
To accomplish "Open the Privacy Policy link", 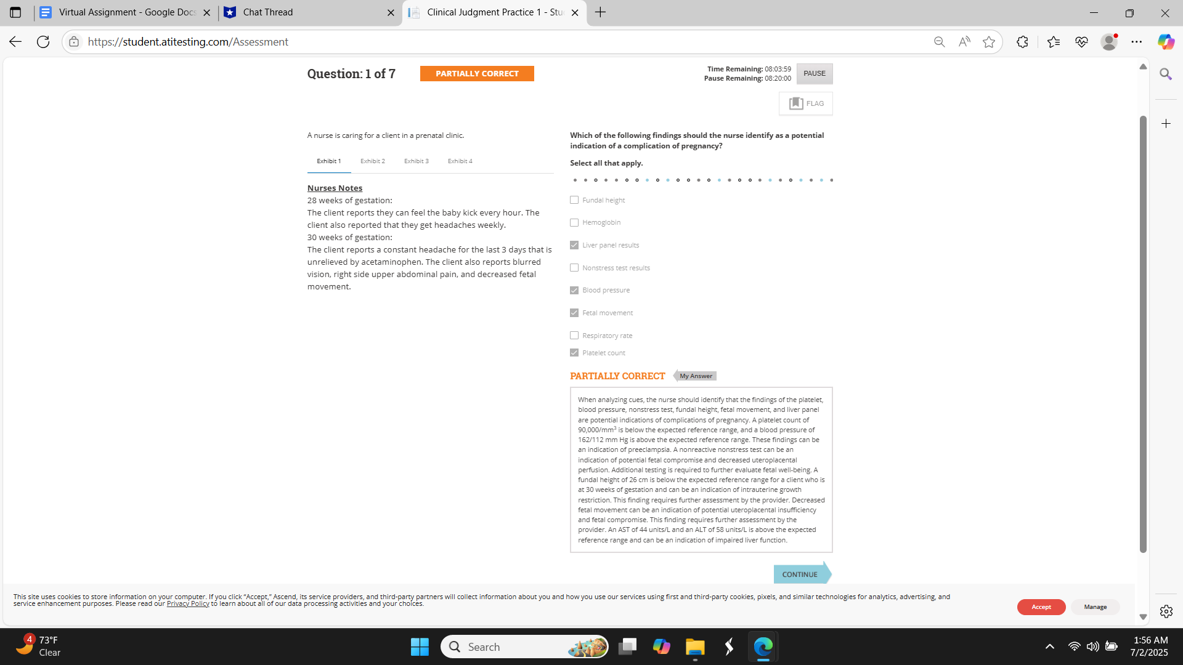I will coord(188,604).
